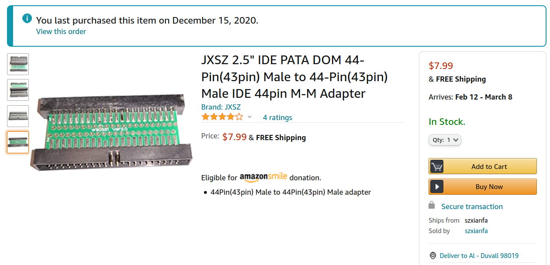Click Secure transaction link
Screen dimensions: 550x265
tap(471, 206)
